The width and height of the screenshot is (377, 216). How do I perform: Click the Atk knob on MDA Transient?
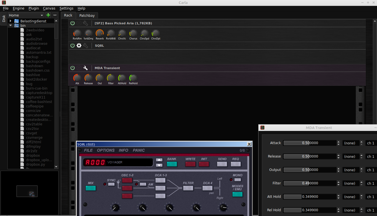pyautogui.click(x=77, y=78)
